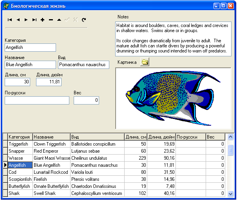237x200 pixels.
Task: Click the Длина, см field showing 30
Action: (18, 82)
